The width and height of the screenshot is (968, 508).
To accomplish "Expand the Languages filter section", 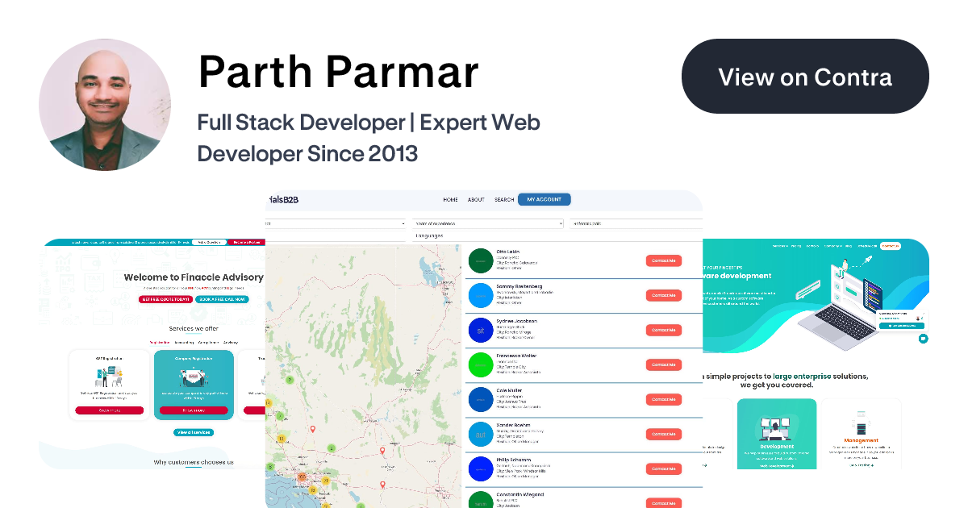I will coord(428,235).
